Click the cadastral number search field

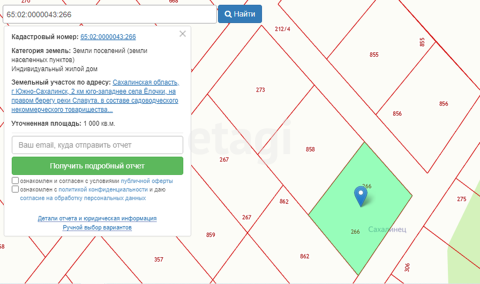(109, 14)
